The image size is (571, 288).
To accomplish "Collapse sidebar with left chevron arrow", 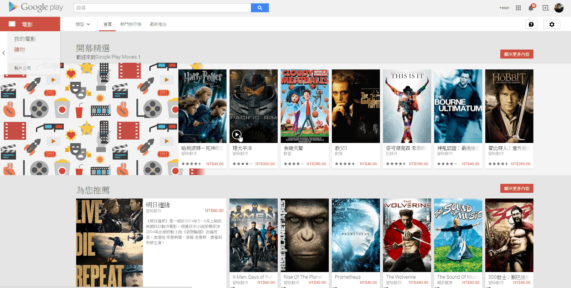I will pos(4,53).
